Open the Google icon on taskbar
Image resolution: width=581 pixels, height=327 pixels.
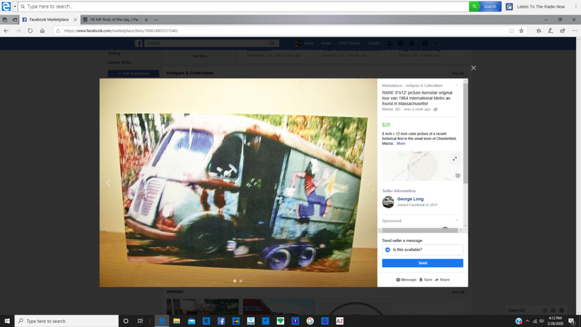pos(310,321)
